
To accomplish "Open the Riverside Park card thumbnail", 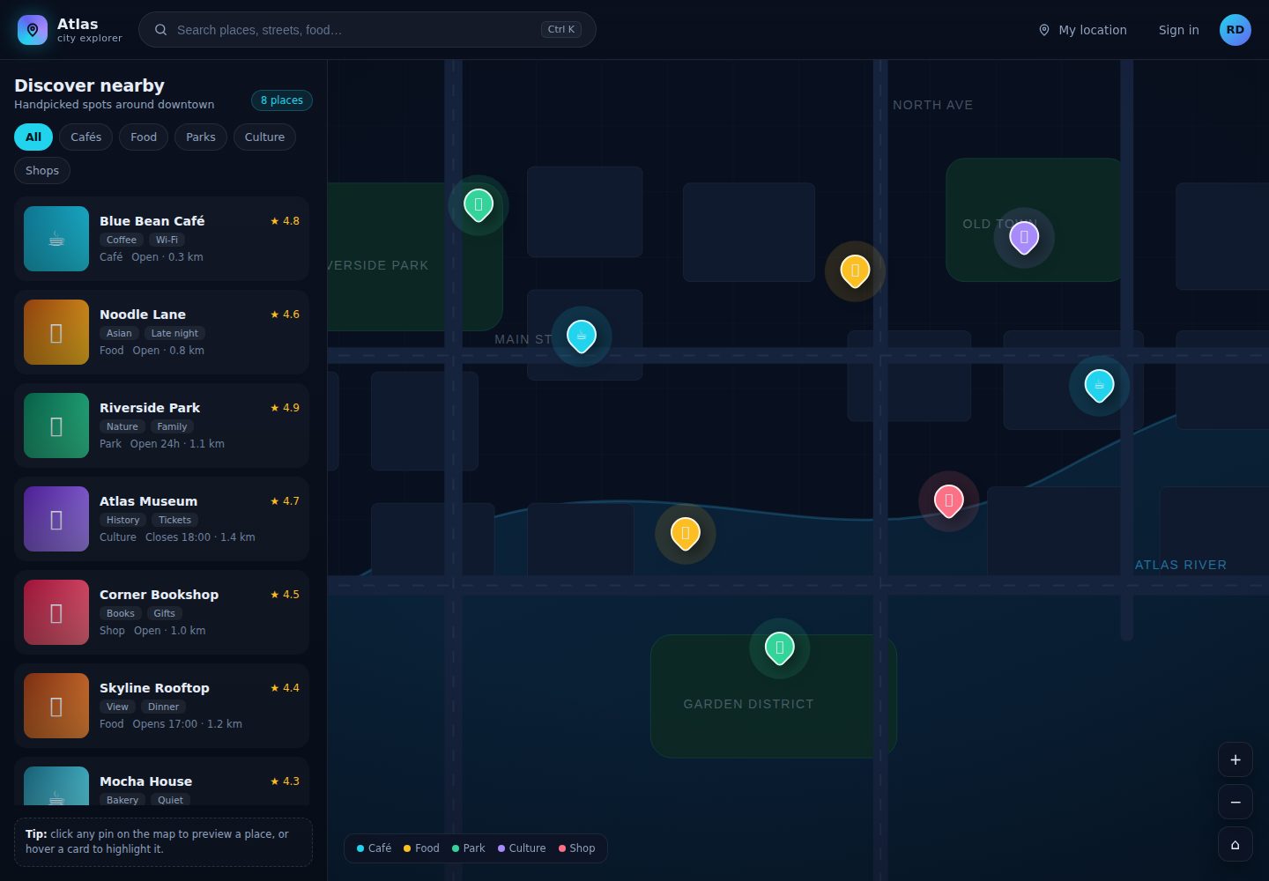I will pos(56,426).
